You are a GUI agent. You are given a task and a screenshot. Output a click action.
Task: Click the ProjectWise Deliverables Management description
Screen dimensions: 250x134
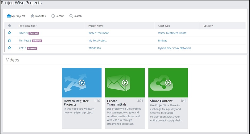click(124, 116)
